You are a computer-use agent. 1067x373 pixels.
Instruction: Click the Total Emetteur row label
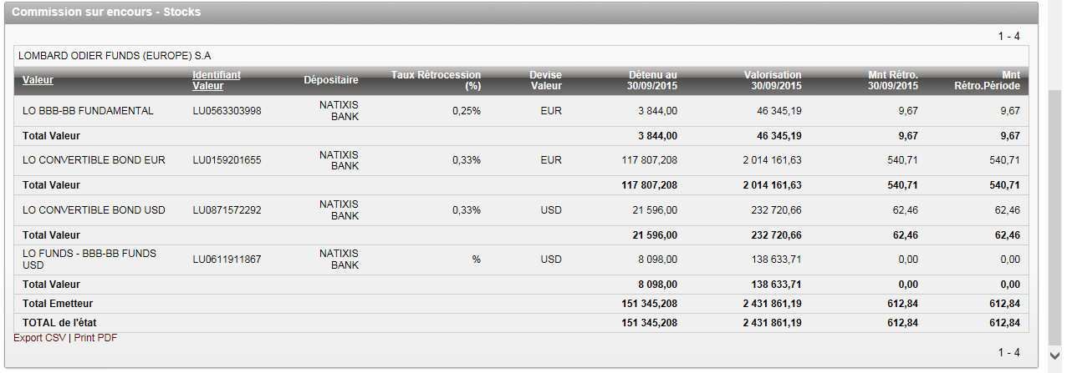(58, 304)
